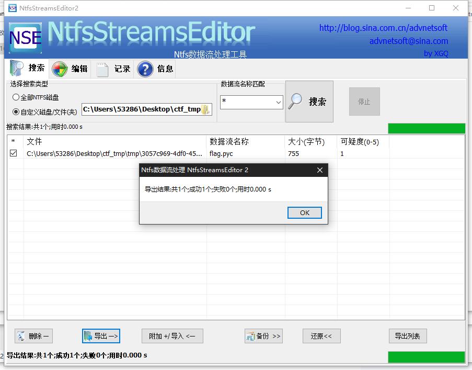
Task: Click the bottom export progress bar
Action: coord(427,357)
